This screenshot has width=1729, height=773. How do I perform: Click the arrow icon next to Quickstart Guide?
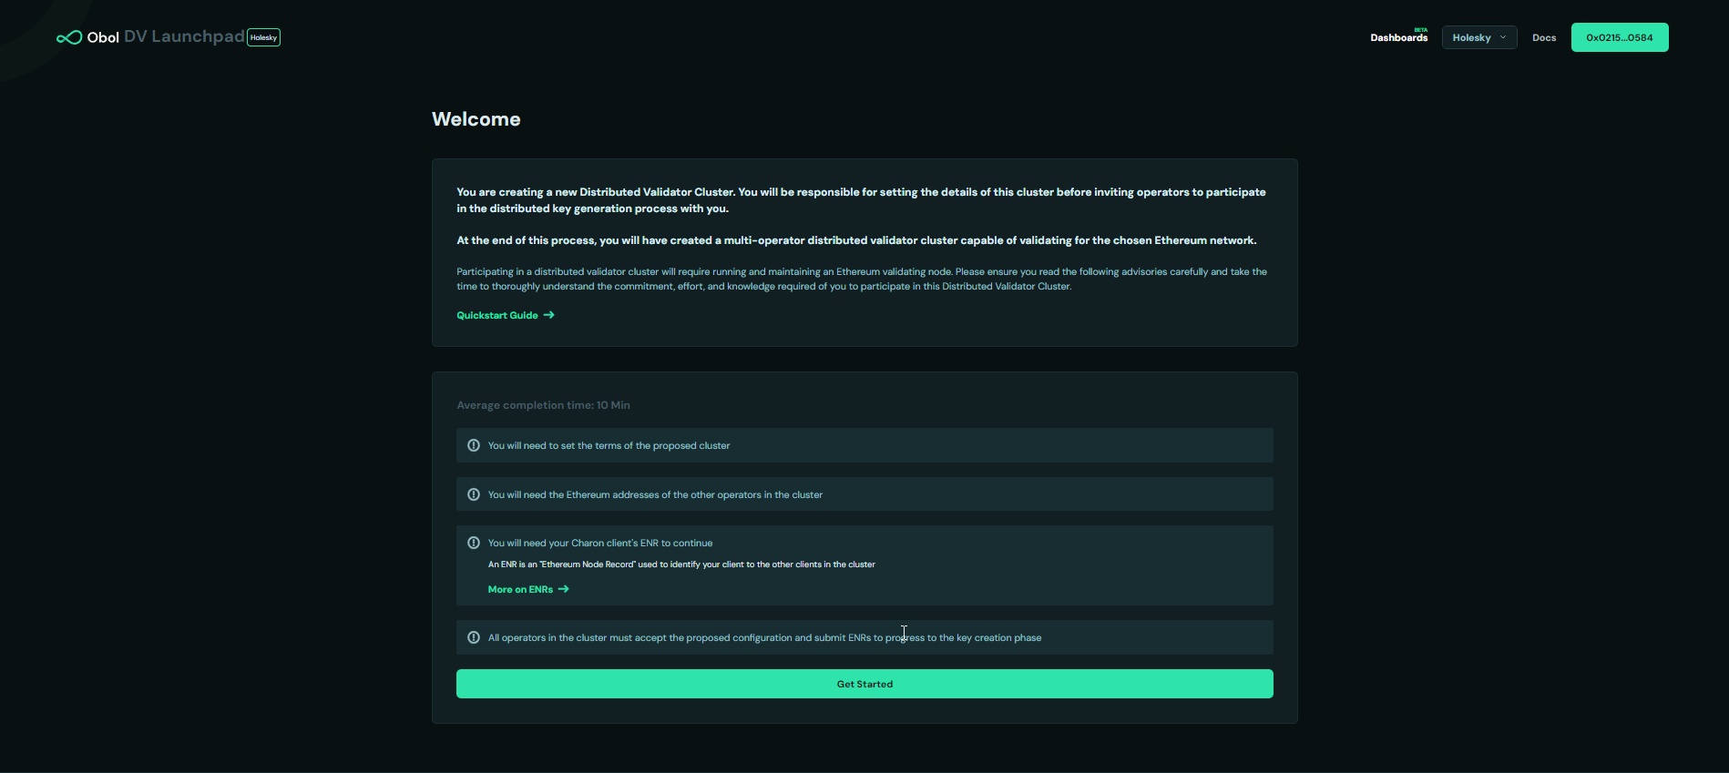pyautogui.click(x=549, y=315)
